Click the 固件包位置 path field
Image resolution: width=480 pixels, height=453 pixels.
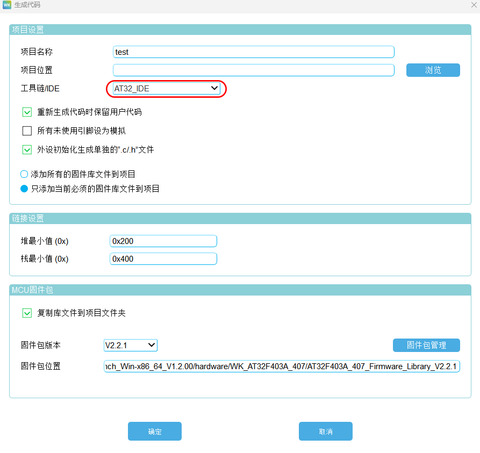[282, 366]
